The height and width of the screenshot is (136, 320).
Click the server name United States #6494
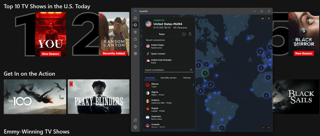pos(168,24)
